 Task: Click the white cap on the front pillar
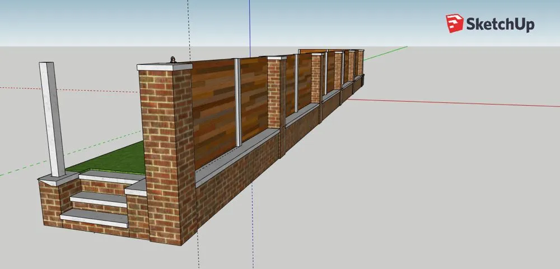[165, 67]
